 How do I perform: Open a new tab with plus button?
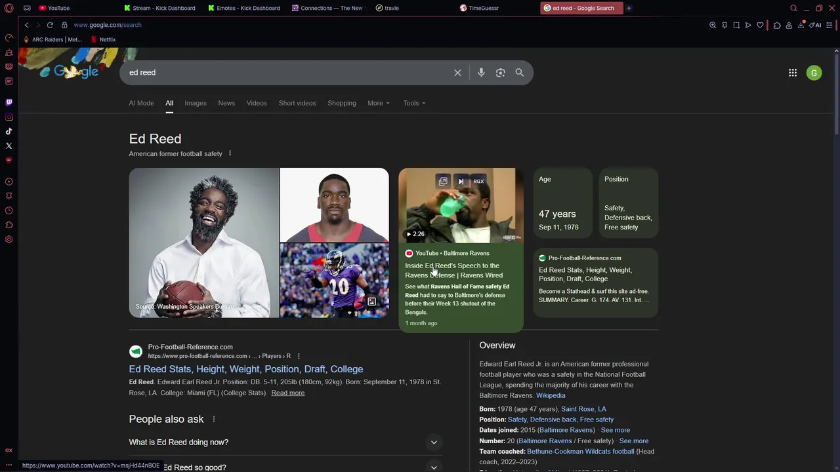click(629, 8)
